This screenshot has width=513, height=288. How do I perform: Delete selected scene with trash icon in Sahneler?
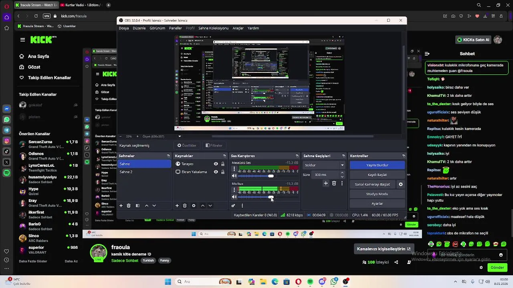pos(129,206)
